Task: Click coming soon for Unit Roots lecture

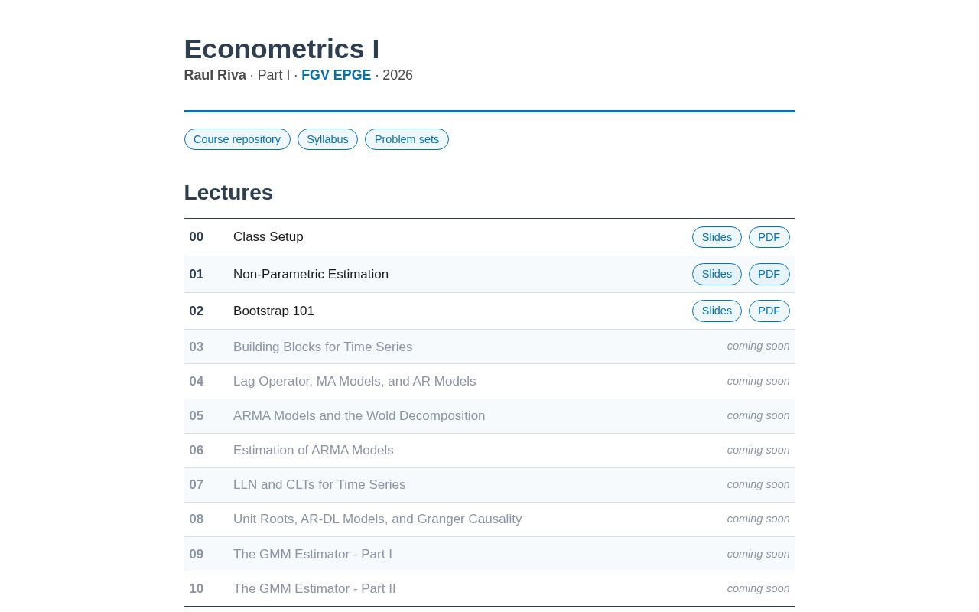Action: [759, 519]
